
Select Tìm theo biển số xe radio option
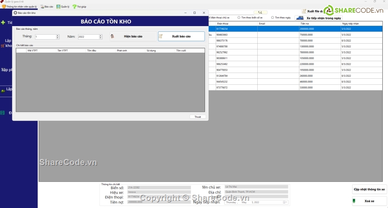coord(239,18)
